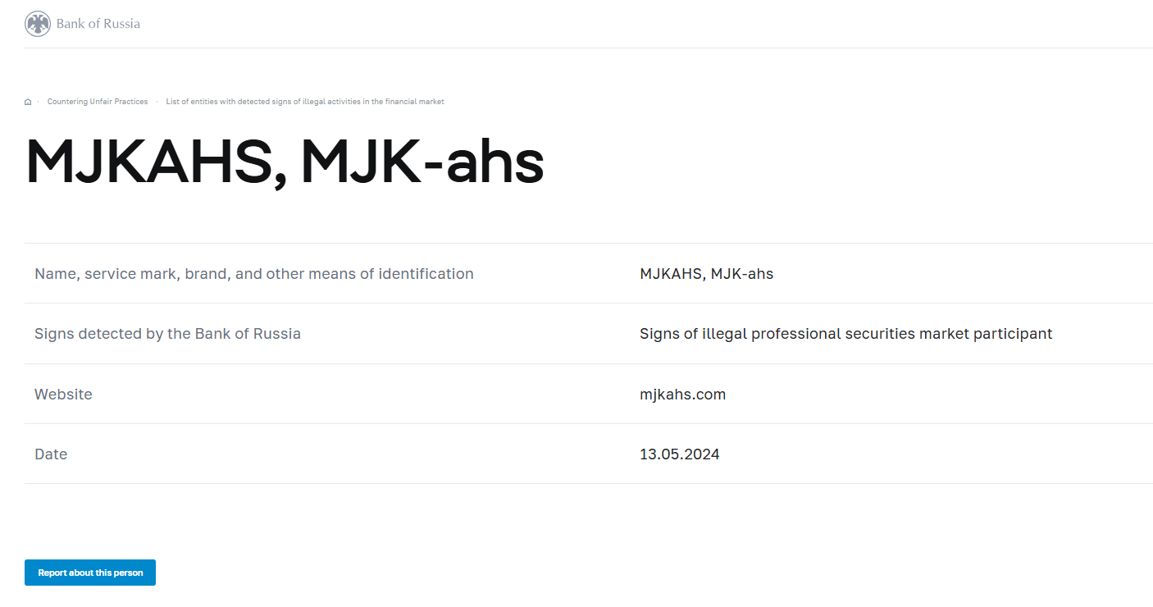Open the List of entities breadcrumb link
The height and width of the screenshot is (607, 1153).
coord(304,102)
